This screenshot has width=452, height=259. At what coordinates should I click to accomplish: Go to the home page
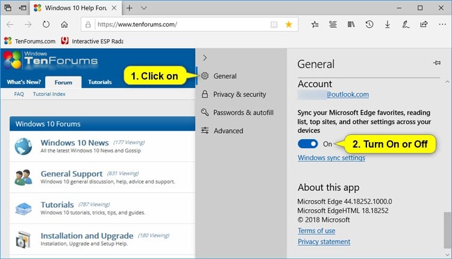pos(64,25)
